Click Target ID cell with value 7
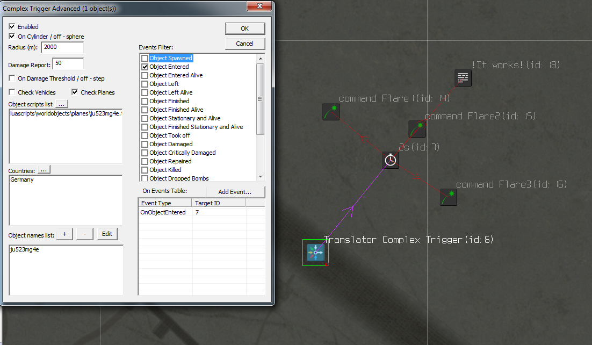592x345 pixels. click(219, 212)
